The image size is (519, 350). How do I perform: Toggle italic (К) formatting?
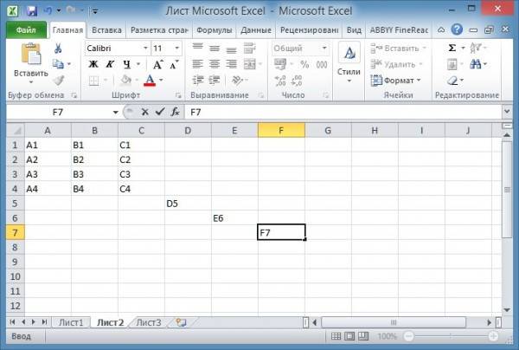point(110,64)
